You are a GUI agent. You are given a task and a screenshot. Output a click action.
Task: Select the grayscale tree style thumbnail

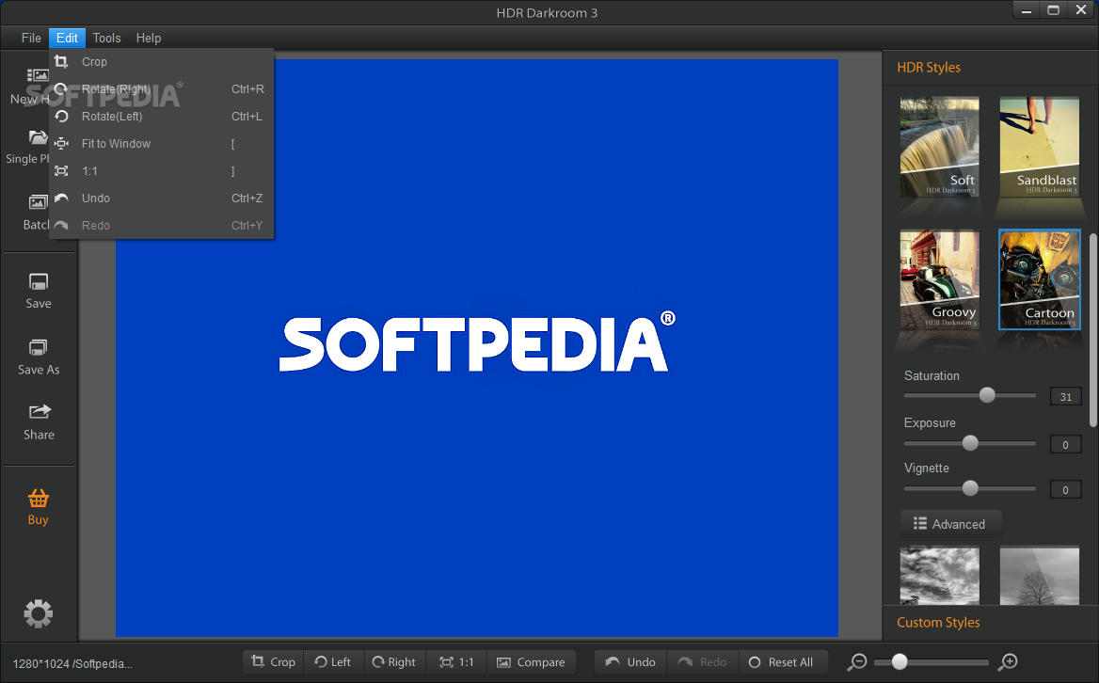[x=1040, y=576]
